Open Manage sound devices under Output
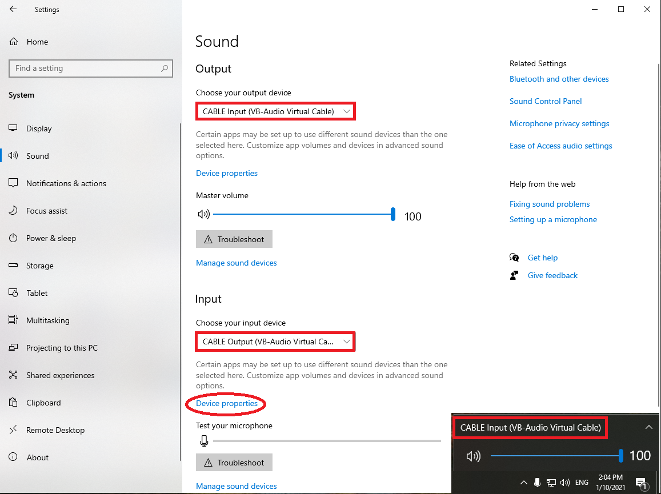661x494 pixels. click(x=237, y=263)
